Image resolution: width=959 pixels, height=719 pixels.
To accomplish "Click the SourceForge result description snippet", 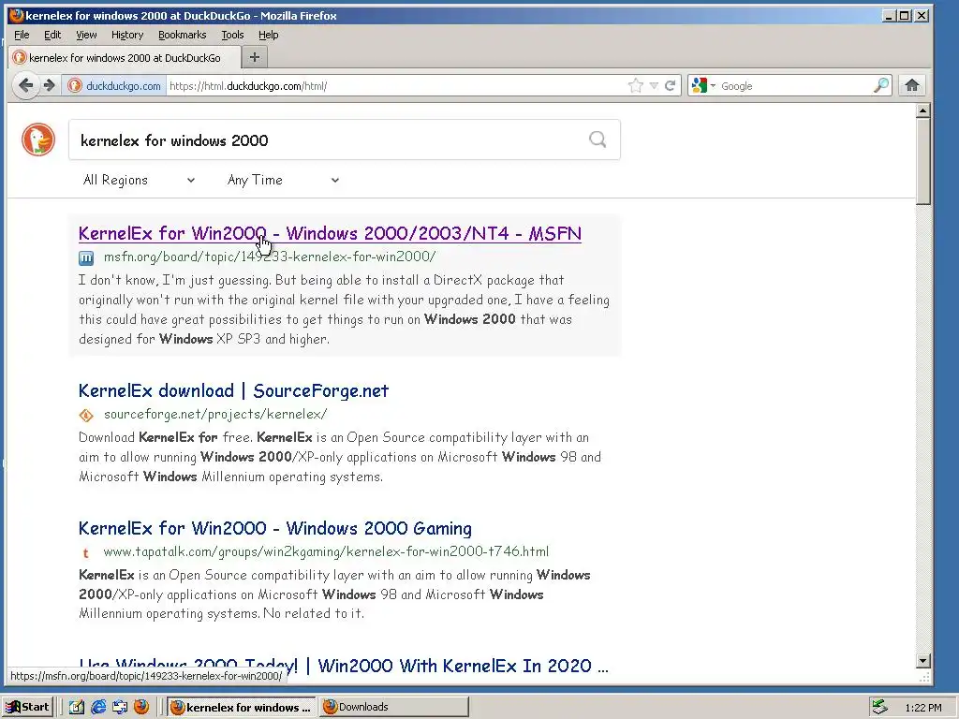I will [x=340, y=457].
